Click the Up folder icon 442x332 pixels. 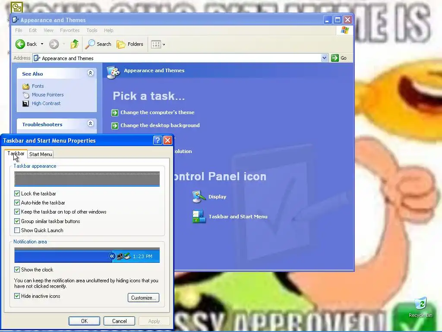point(74,44)
